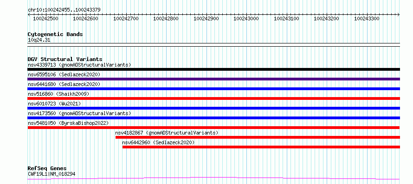Click the black nsv4339713 variant bar
Image resolution: width=413 pixels, height=184 pixels.
pyautogui.click(x=213, y=69)
